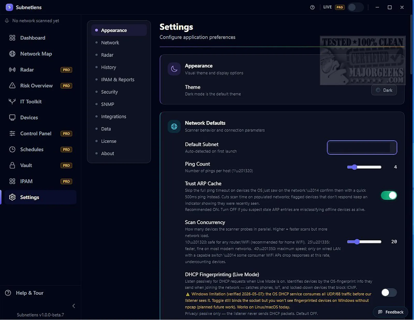
Task: Select Appearance in settings navigation
Action: 119,30
